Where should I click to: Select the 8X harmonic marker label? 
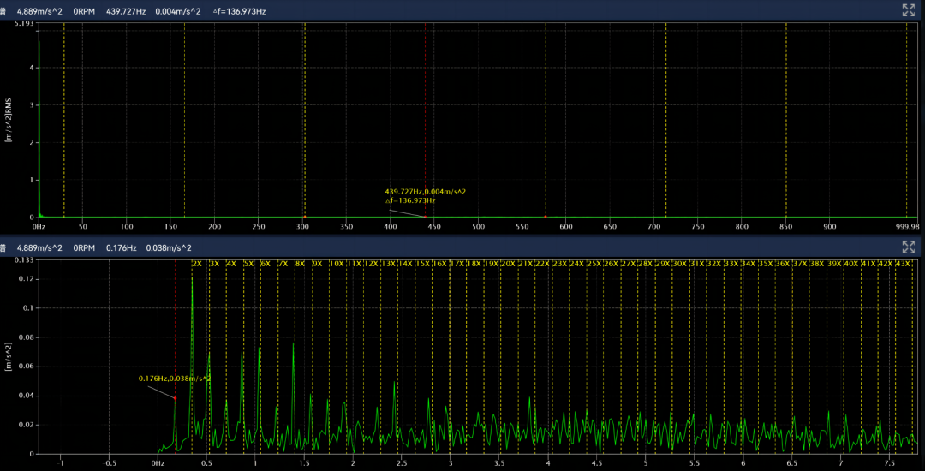click(299, 264)
